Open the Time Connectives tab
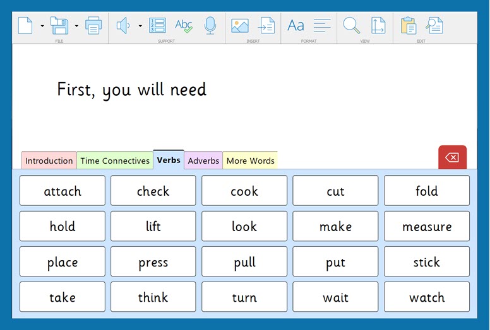 pyautogui.click(x=115, y=161)
